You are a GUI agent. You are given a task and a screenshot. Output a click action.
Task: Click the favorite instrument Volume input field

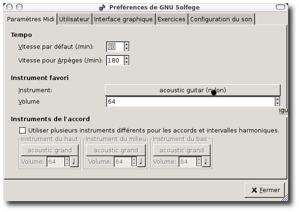(190, 101)
